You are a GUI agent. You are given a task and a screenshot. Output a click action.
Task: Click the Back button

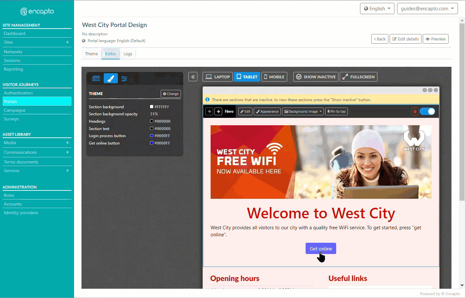click(x=380, y=39)
